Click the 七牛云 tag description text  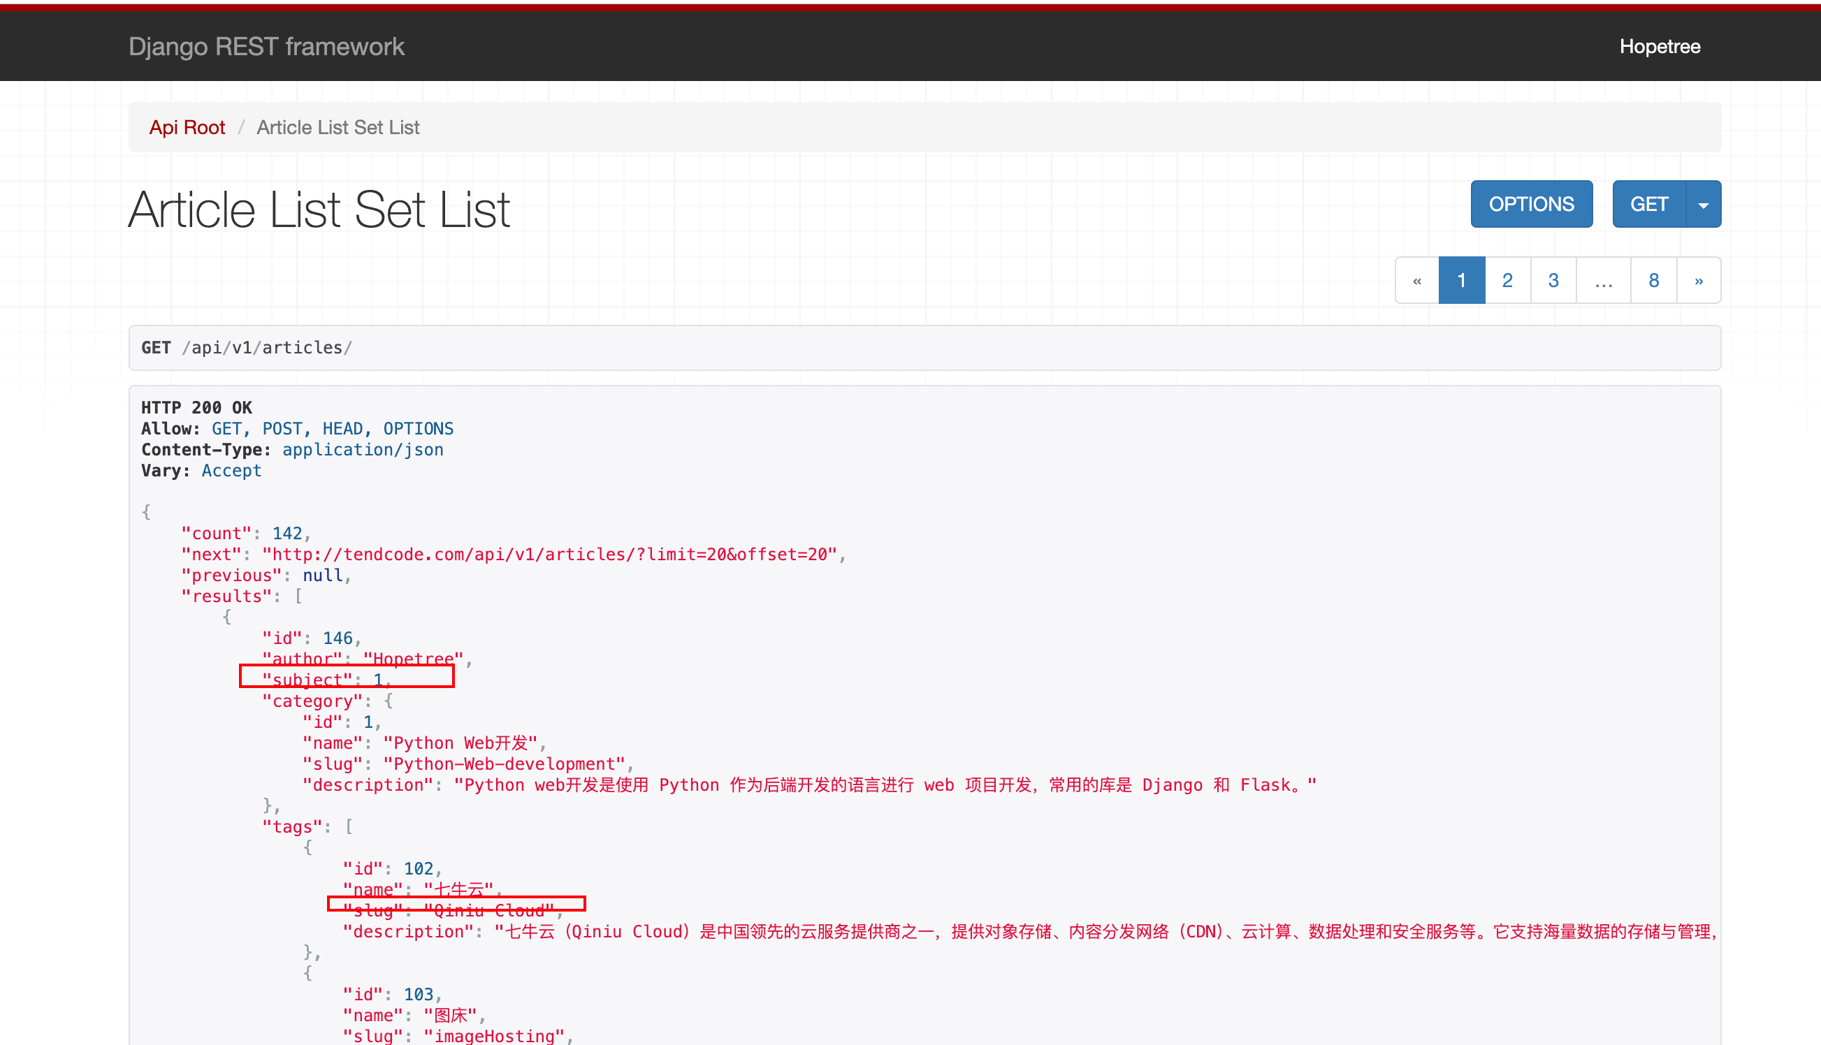coord(1105,932)
